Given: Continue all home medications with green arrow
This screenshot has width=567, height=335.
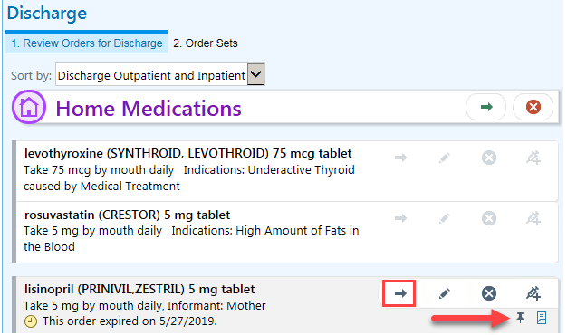Looking at the screenshot, I should click(486, 107).
